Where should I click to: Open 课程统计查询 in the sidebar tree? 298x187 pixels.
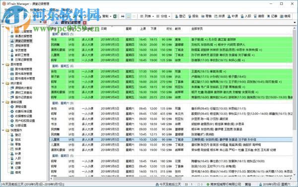[23, 88]
